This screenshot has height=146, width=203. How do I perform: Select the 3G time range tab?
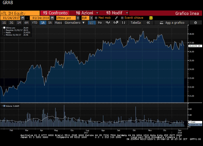11,23
